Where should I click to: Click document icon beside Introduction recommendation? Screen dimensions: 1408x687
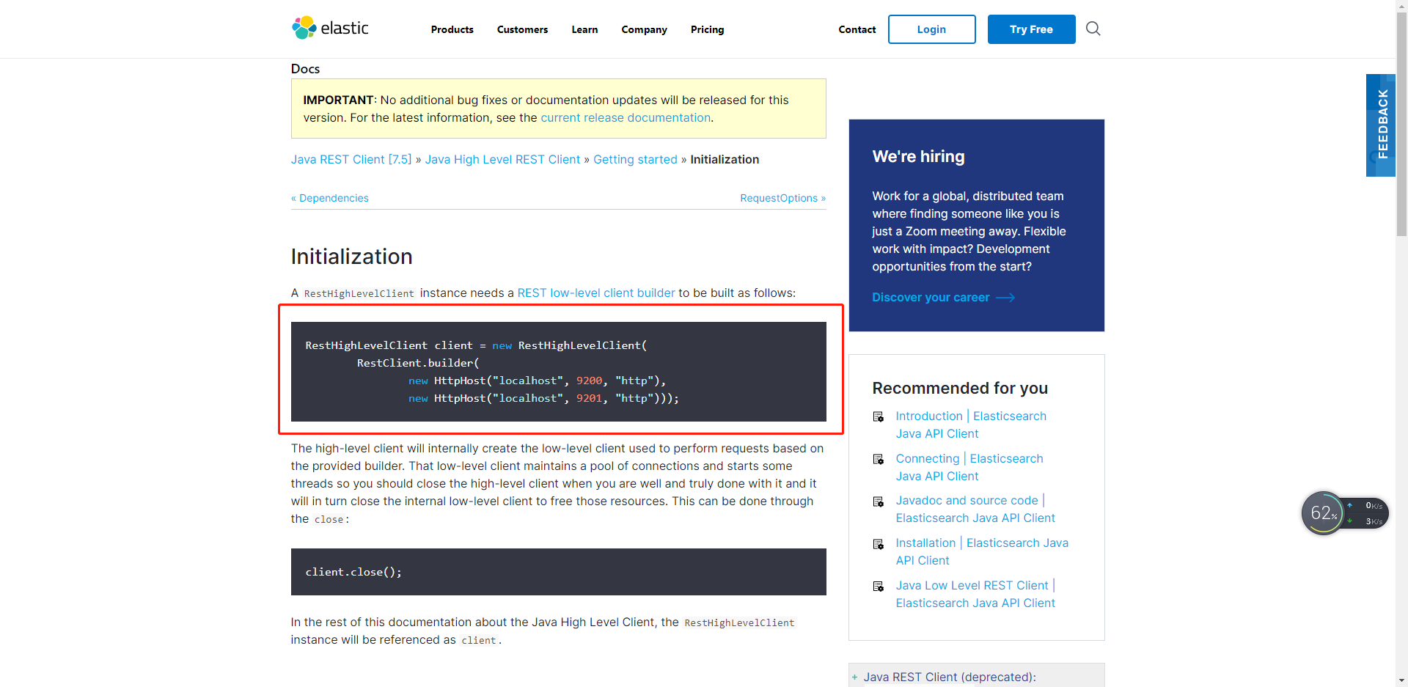[x=878, y=416]
